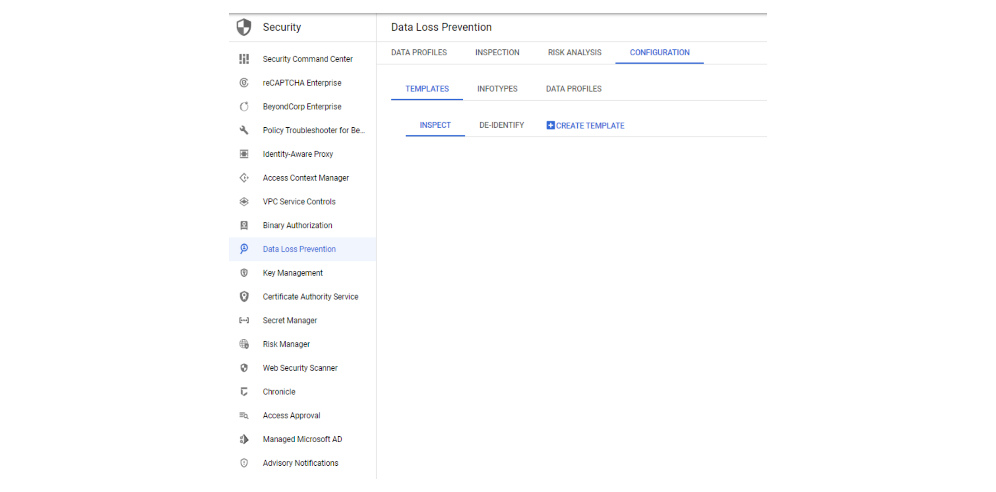Click the Binary Authorization icon
This screenshot has height=492, width=996.
(244, 225)
